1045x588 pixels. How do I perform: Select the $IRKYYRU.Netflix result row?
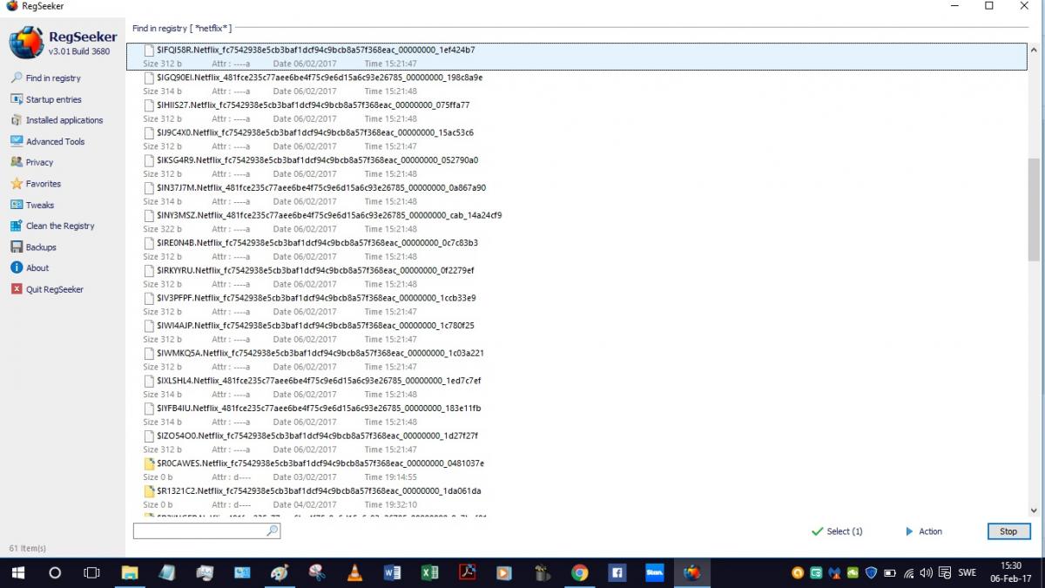[x=576, y=277]
